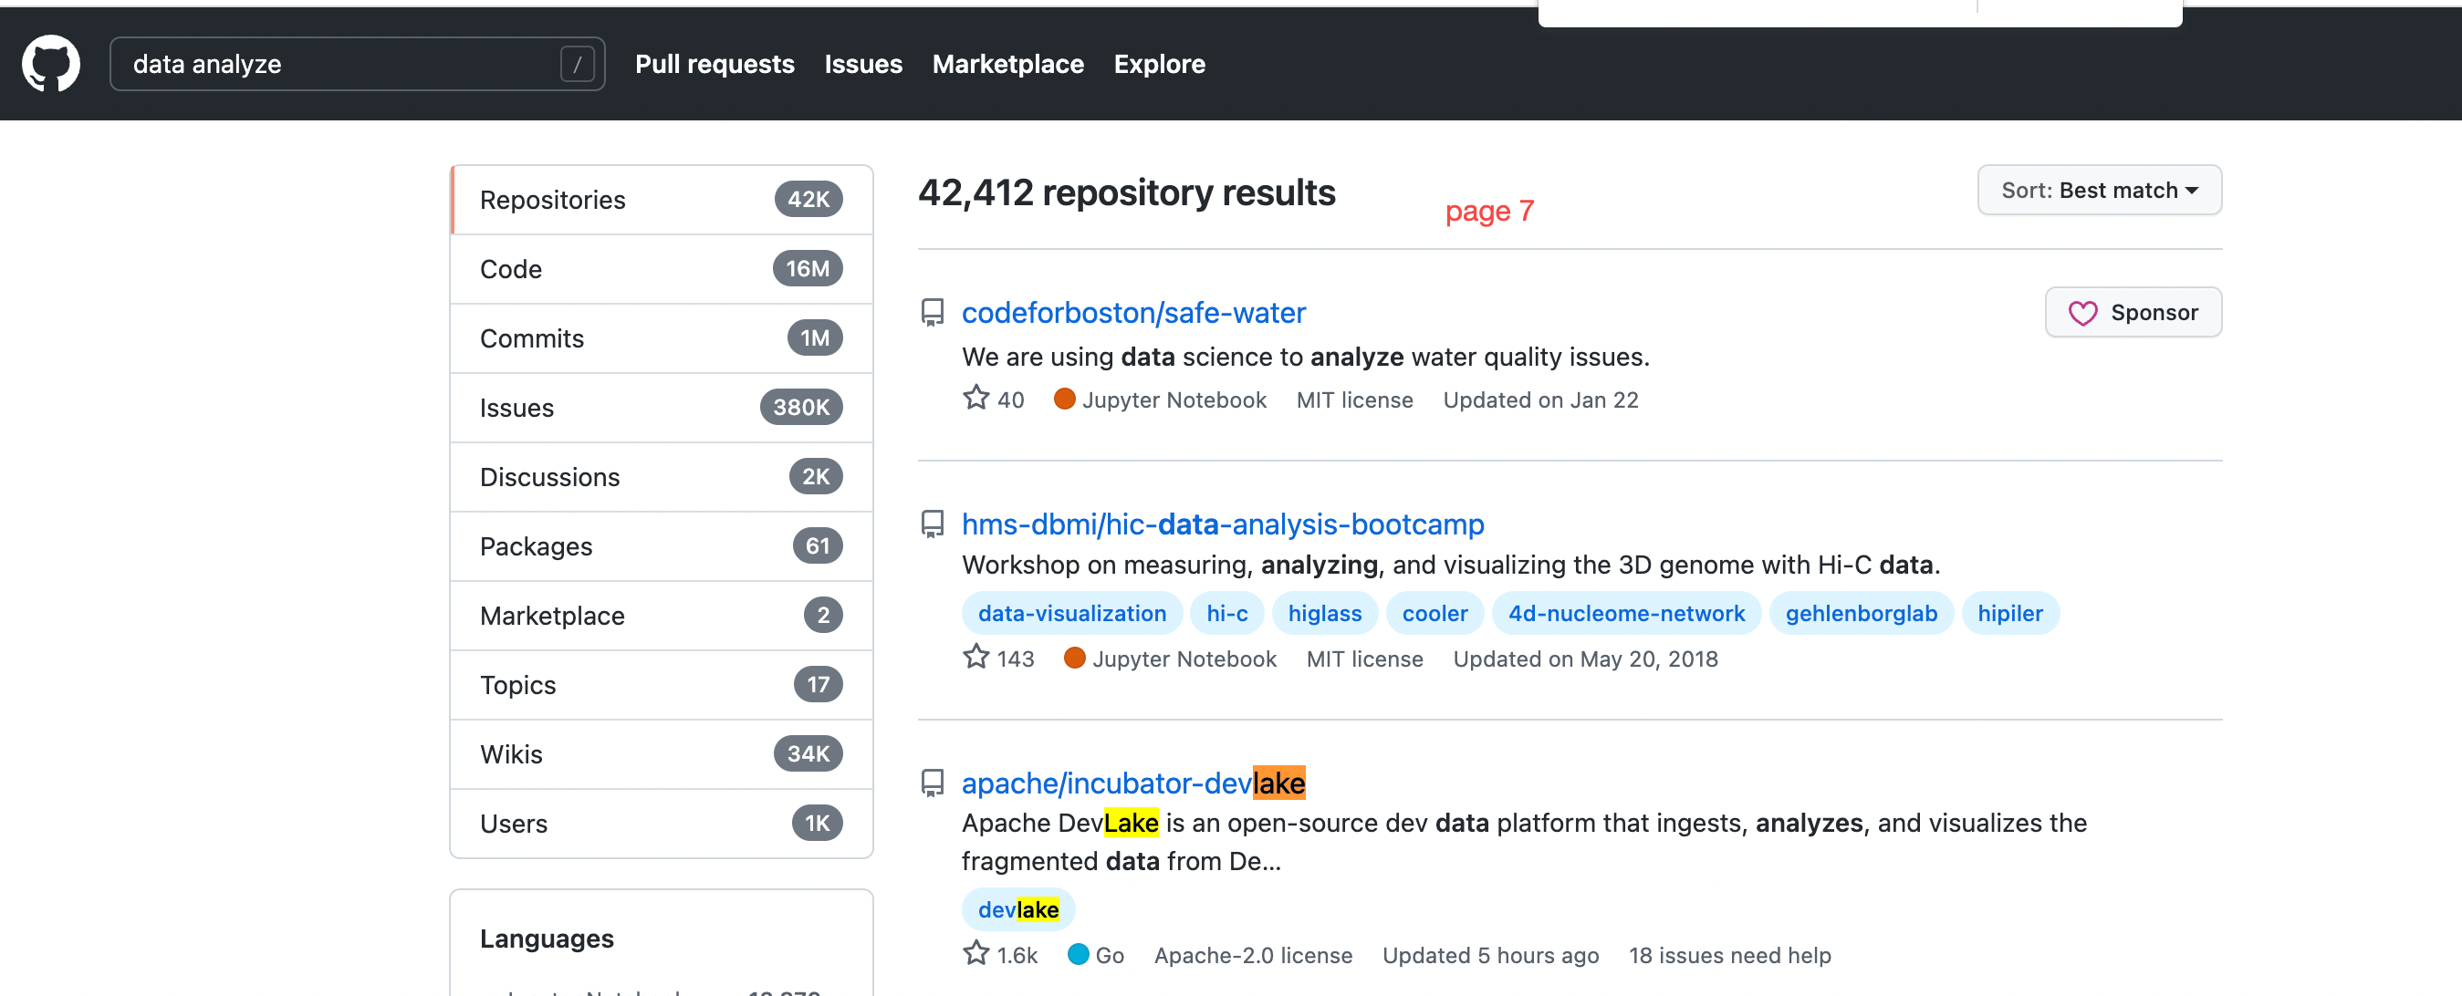Click repo icon beside codeforboston/safe-water
Screen dimensions: 2462x996
pos(932,312)
